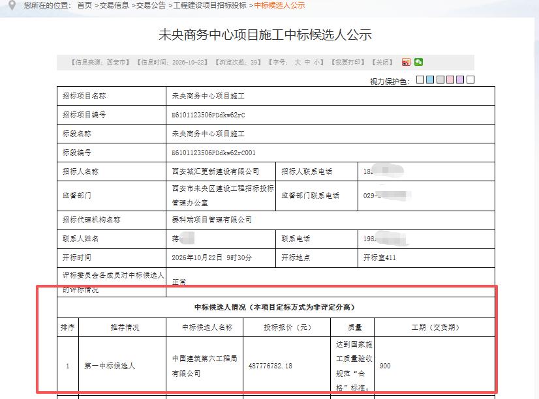Click construction period value 900

coord(385,366)
